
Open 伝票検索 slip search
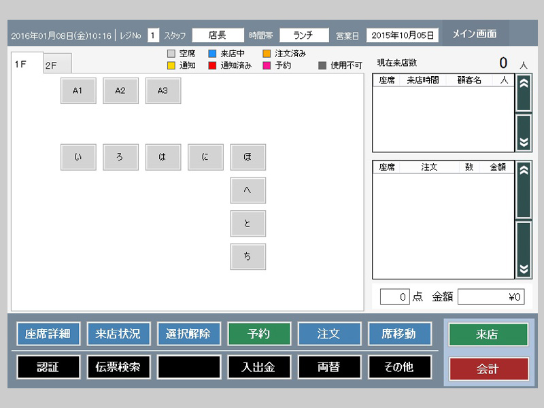118,367
